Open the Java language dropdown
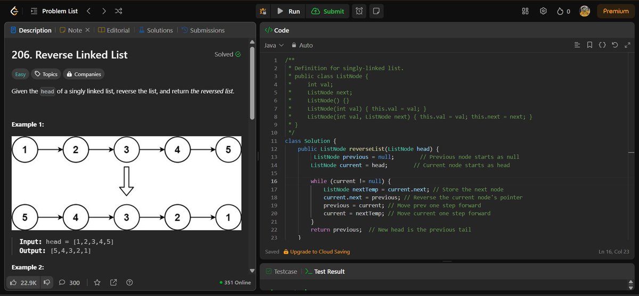 274,46
